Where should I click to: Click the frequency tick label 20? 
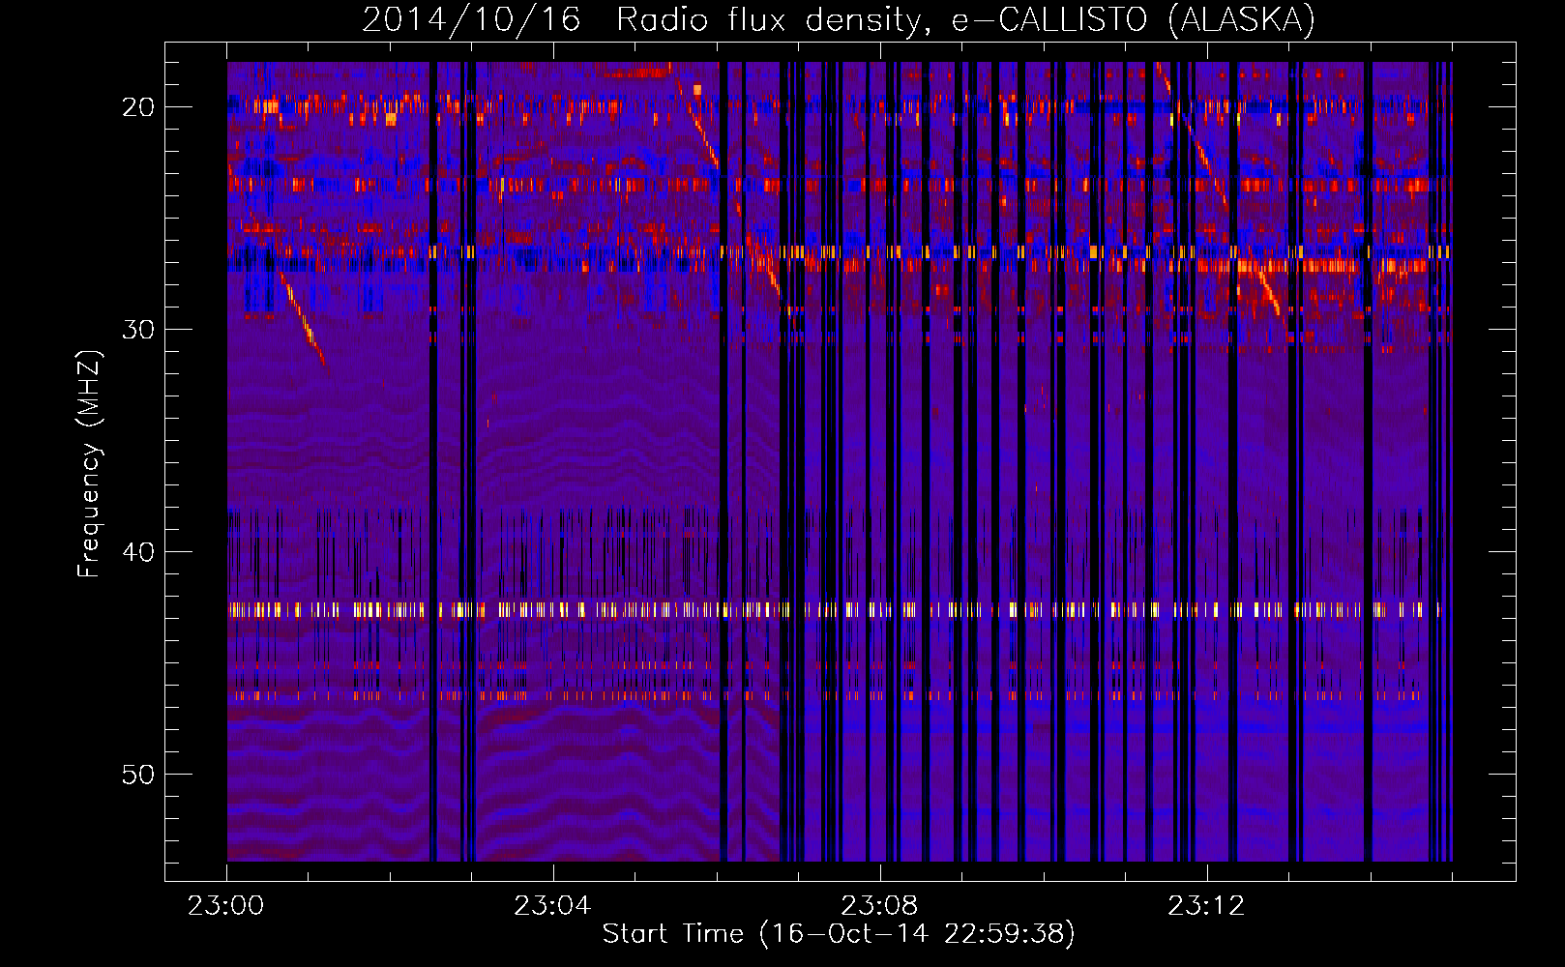(x=138, y=106)
